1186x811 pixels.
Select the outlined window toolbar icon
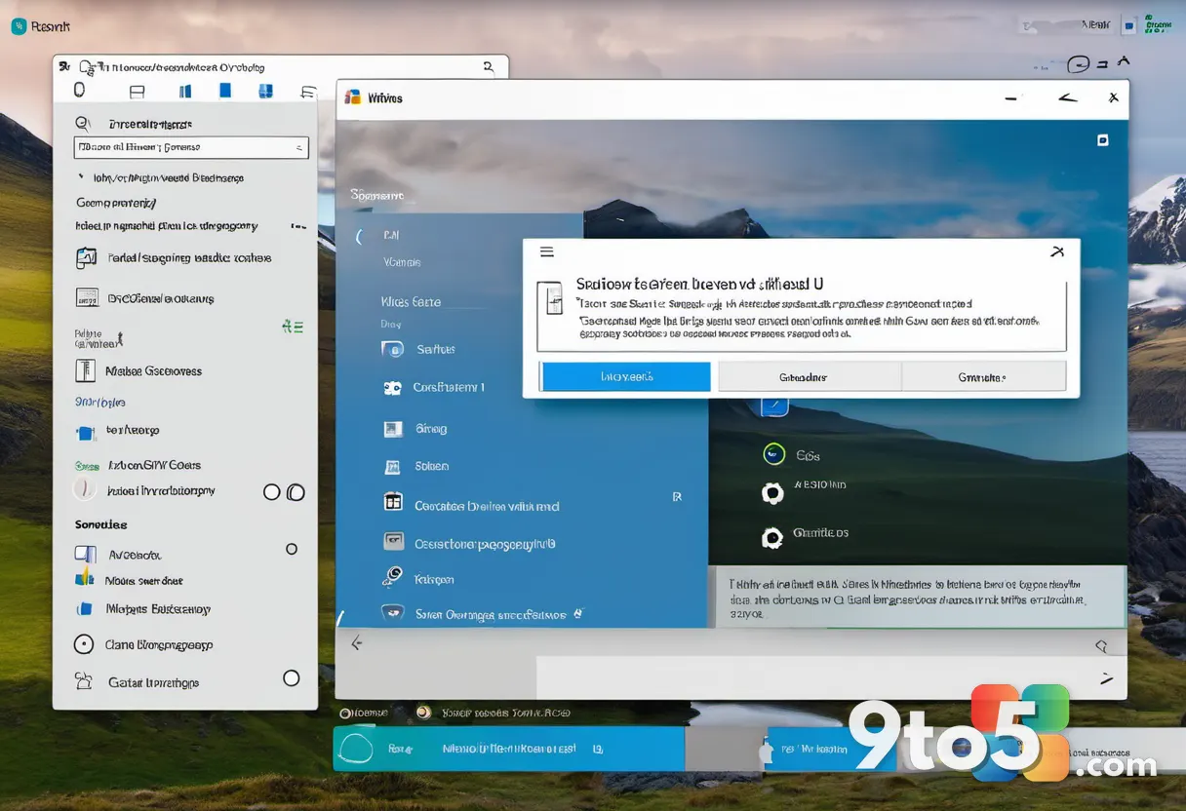tap(137, 92)
